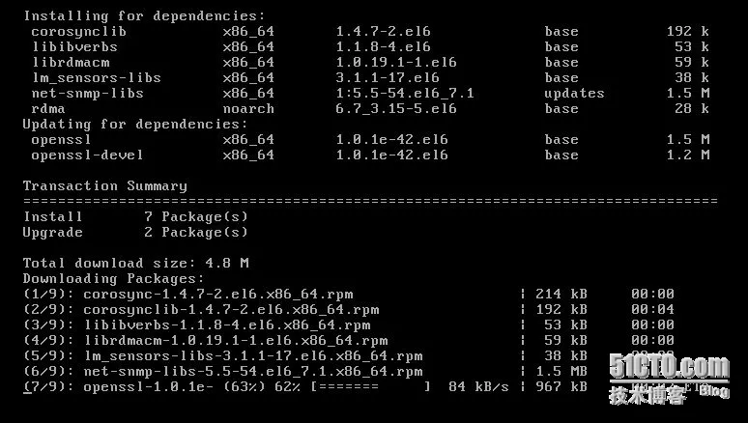Click the blinking cursor at (7/9) line
The height and width of the screenshot is (423, 748).
click(x=27, y=387)
